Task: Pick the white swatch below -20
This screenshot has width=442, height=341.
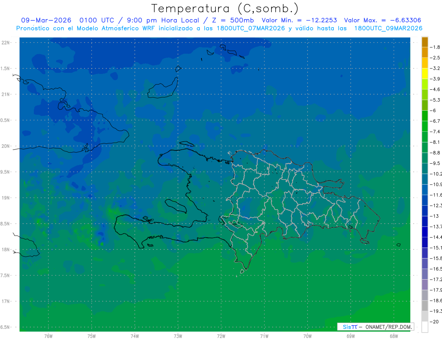Action: (x=425, y=327)
